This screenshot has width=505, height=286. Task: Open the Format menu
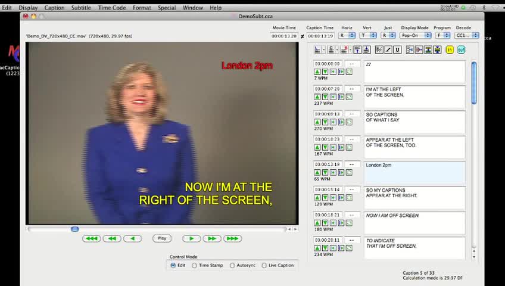click(142, 8)
